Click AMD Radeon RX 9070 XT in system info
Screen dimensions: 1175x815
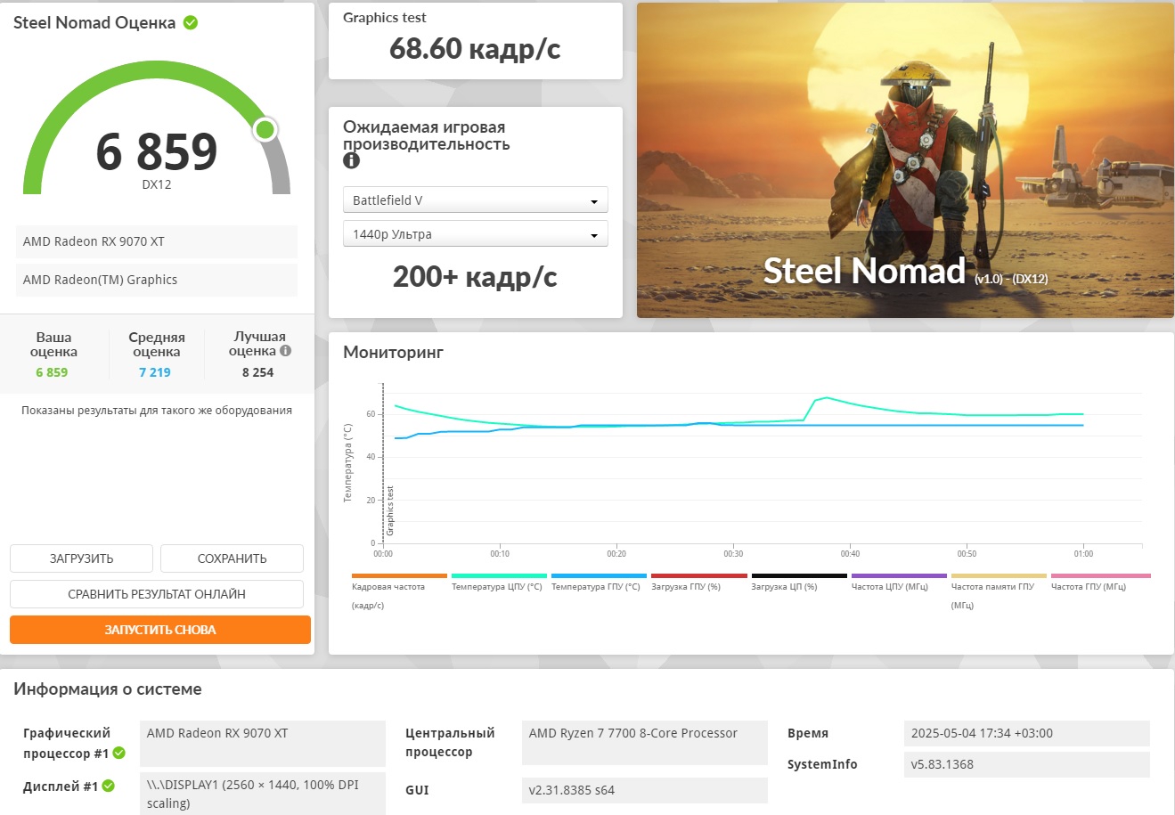point(263,743)
